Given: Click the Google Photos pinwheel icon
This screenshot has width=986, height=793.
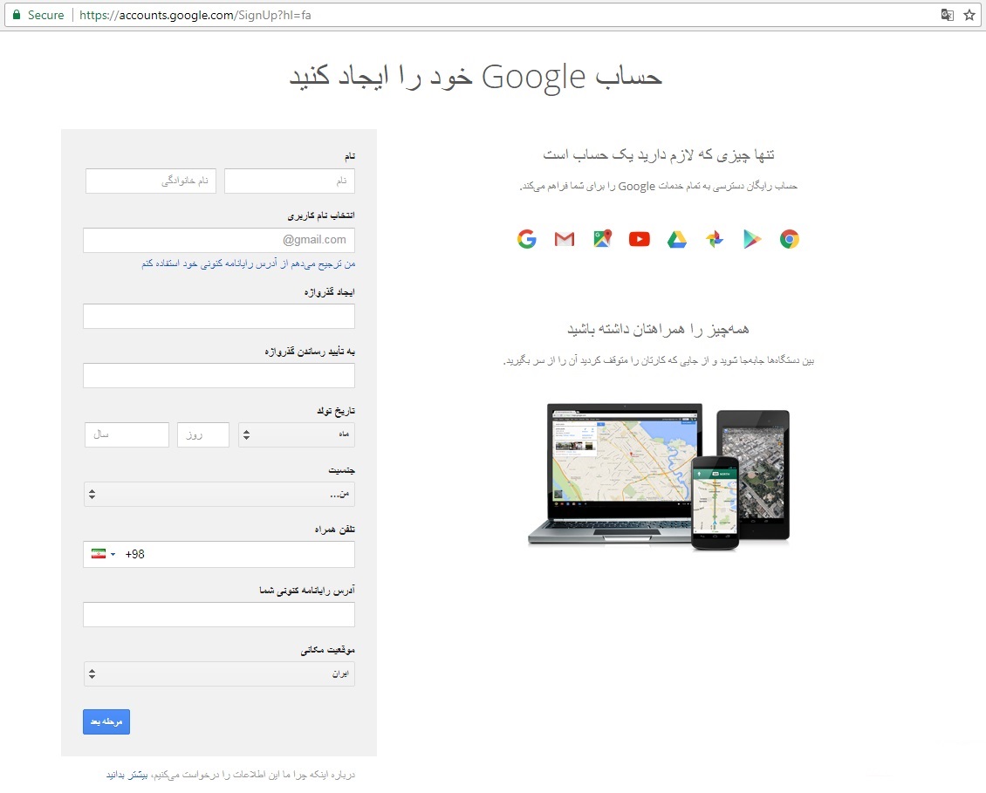Looking at the screenshot, I should click(x=715, y=239).
